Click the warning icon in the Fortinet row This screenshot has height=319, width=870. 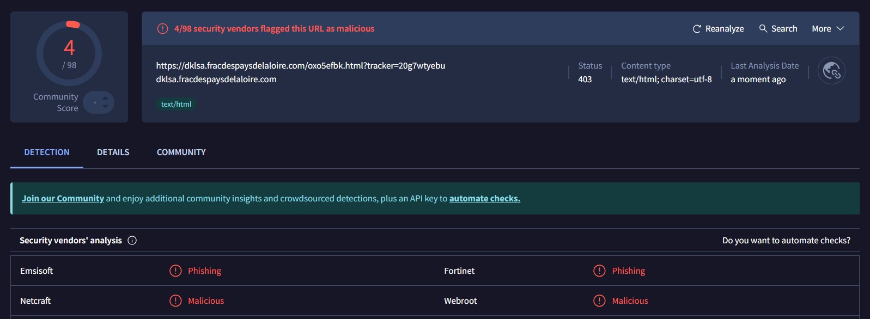pos(599,271)
